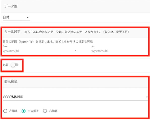Select the 中央揃え radio button circle
The height and width of the screenshot is (120, 150).
click(x=23, y=111)
